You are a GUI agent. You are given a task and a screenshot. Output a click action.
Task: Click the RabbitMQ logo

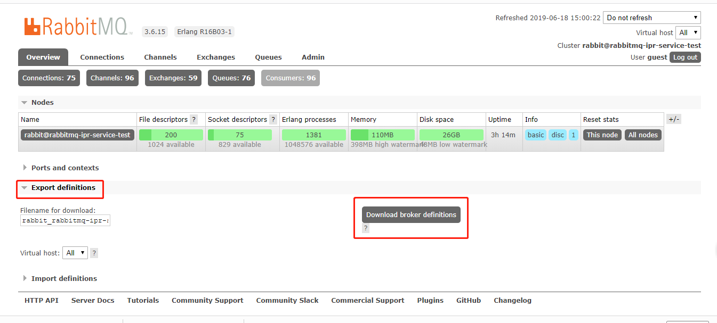(x=78, y=27)
